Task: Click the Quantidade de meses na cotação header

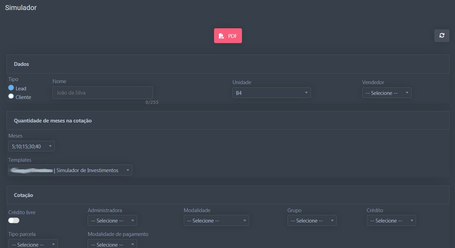Action: tap(53, 121)
